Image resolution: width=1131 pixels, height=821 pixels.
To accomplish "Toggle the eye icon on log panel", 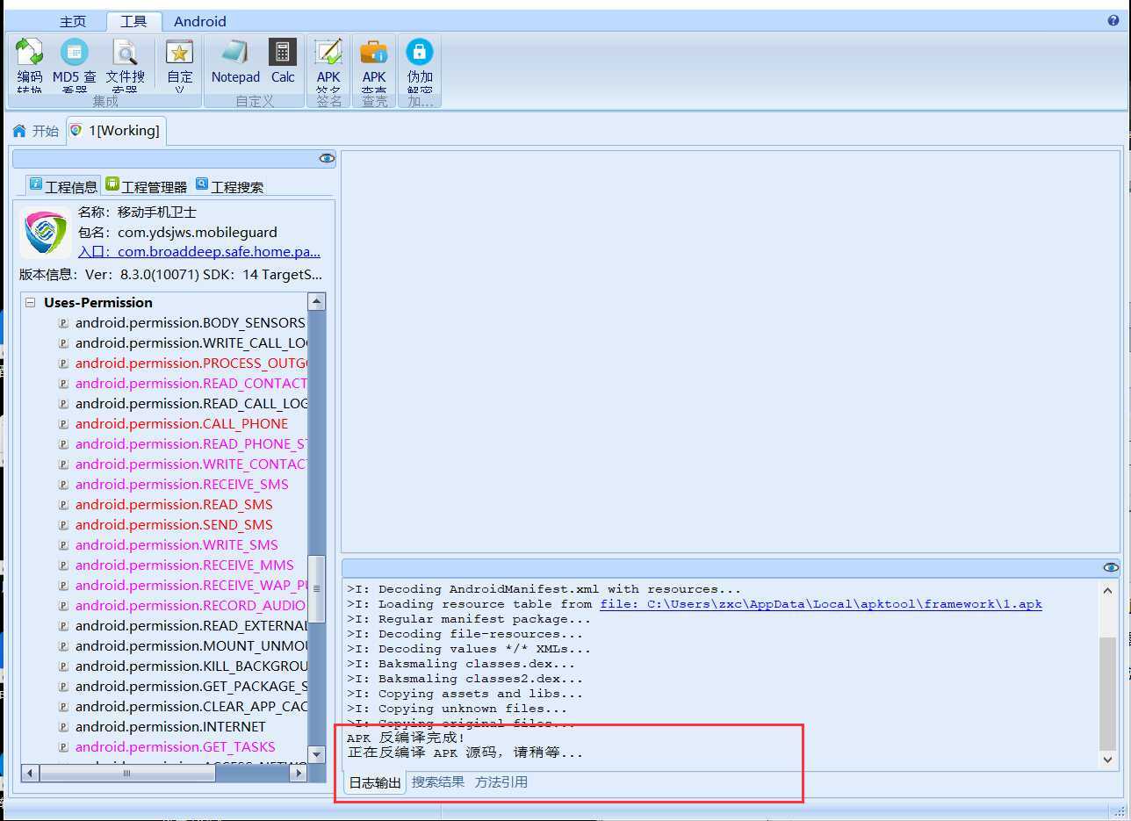I will 1111,567.
